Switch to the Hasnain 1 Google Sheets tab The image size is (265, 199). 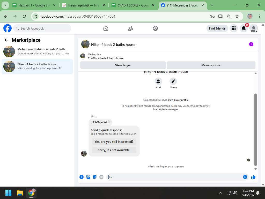pyautogui.click(x=34, y=5)
